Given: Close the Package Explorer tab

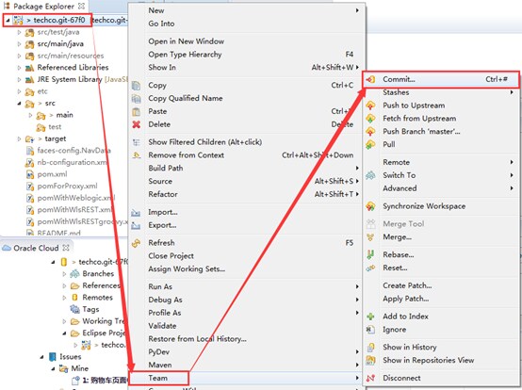Looking at the screenshot, I should point(82,6).
